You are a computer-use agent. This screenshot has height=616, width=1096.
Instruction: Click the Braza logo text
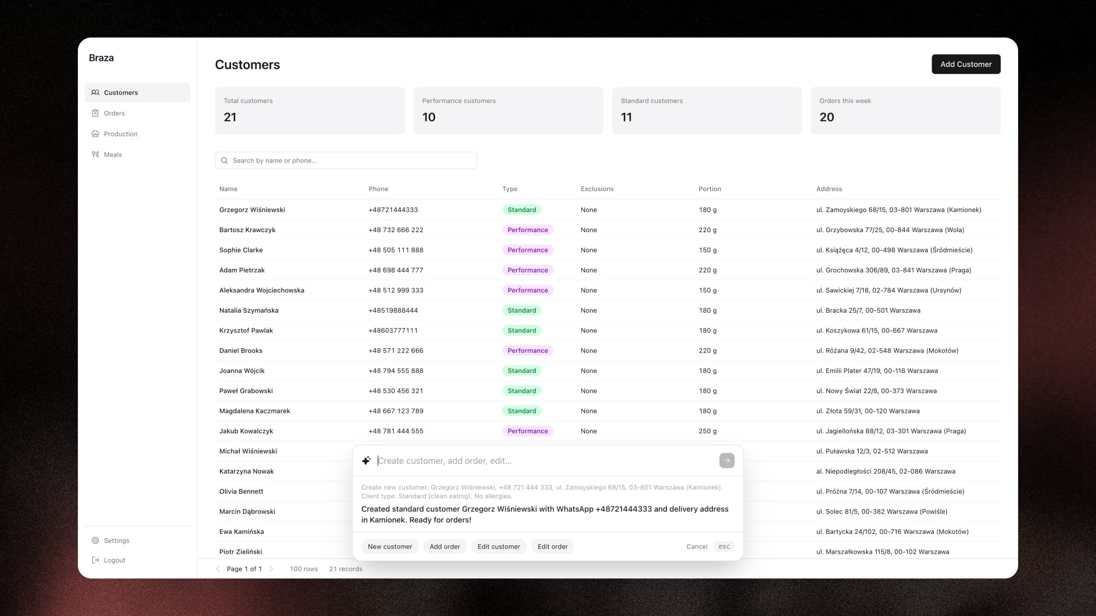point(101,58)
